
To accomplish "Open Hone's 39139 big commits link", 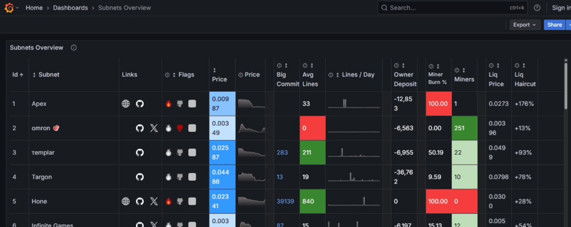I will (x=285, y=201).
